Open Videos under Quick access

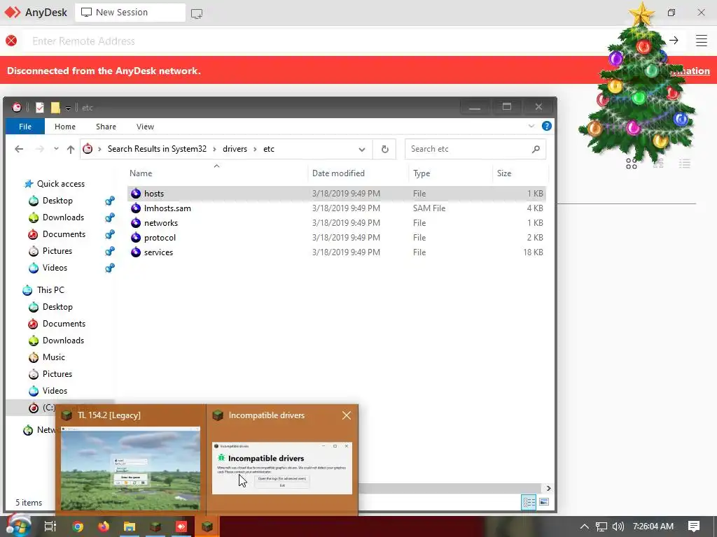55,268
